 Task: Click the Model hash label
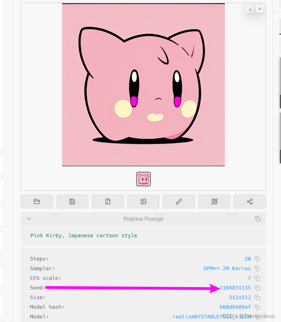[x=47, y=307]
